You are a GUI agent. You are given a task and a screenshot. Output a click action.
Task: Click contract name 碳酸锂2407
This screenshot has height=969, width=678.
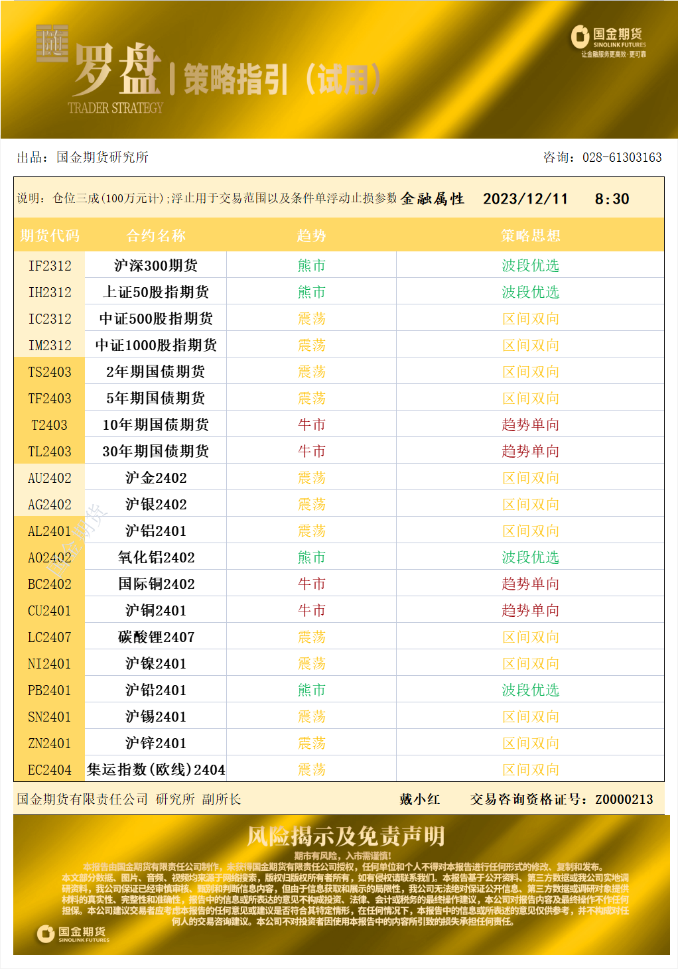156,637
